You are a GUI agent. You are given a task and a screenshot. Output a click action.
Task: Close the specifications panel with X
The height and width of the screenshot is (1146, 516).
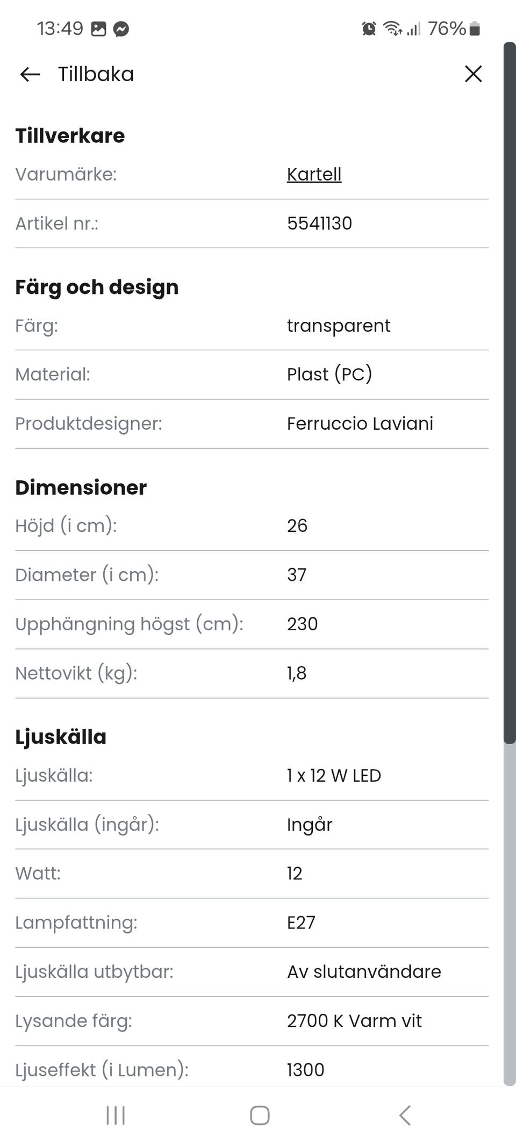473,74
